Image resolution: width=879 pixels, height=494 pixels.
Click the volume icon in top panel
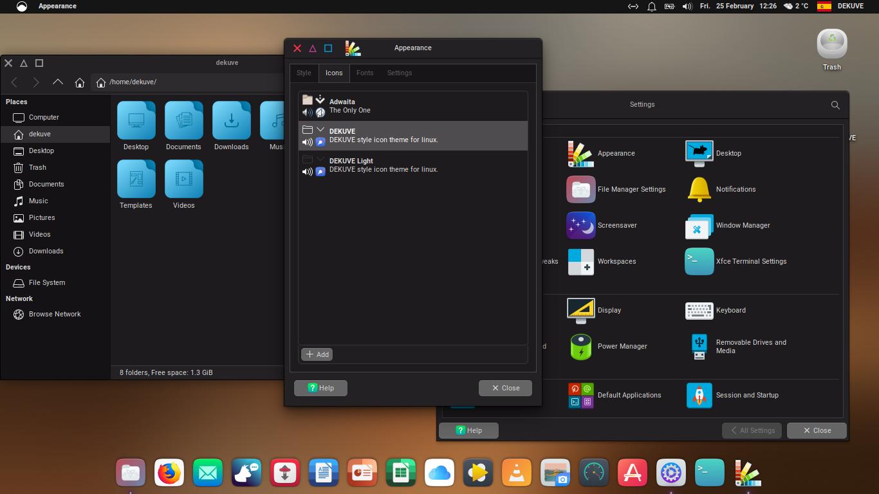click(x=687, y=6)
